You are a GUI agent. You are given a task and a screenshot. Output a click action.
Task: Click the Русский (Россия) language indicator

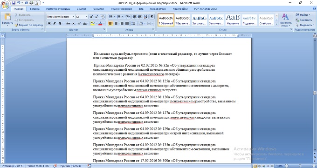tap(70, 166)
